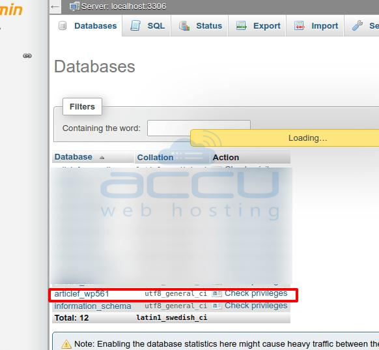Click privileges icon in articlef_wp561 row
The image size is (379, 350).
pos(217,294)
